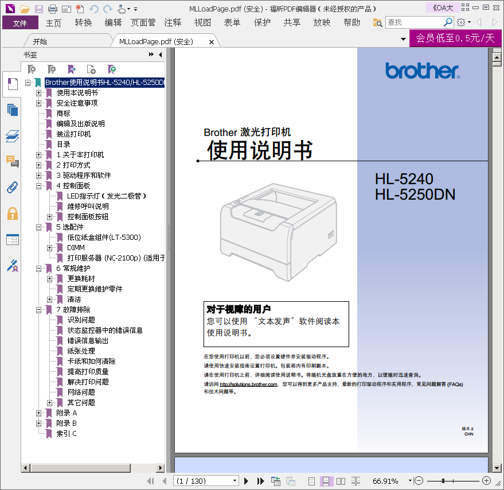Image resolution: width=504 pixels, height=490 pixels.
Task: Toggle continuous page view mode
Action: (326, 481)
